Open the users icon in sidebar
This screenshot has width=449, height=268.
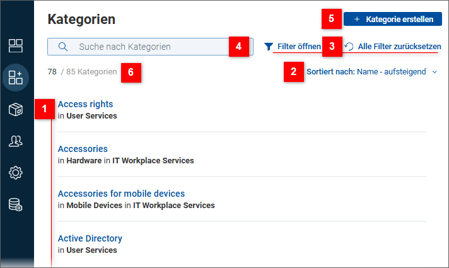click(16, 141)
